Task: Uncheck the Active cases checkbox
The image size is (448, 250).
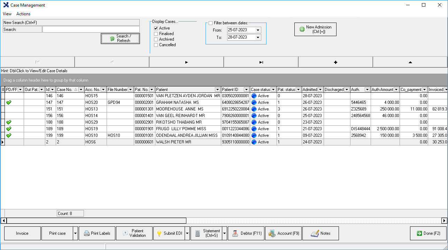Action: click(x=156, y=28)
